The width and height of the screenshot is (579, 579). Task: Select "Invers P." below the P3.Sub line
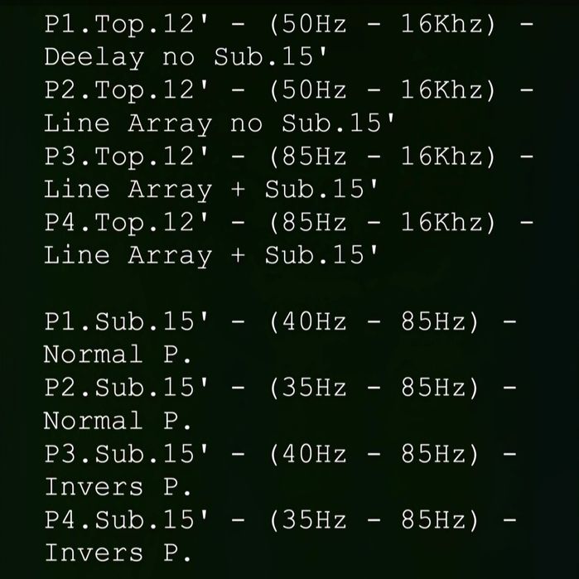click(x=118, y=487)
